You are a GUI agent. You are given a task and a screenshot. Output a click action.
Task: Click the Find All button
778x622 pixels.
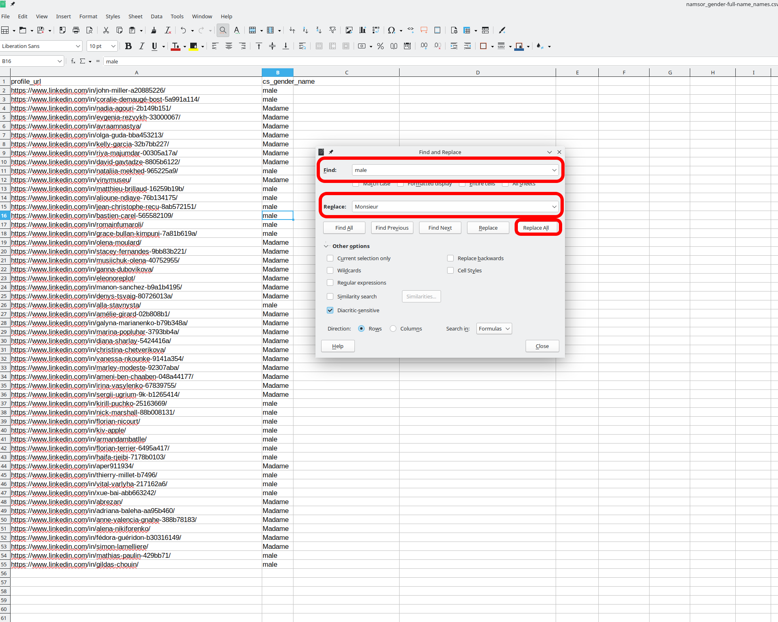[x=344, y=228]
